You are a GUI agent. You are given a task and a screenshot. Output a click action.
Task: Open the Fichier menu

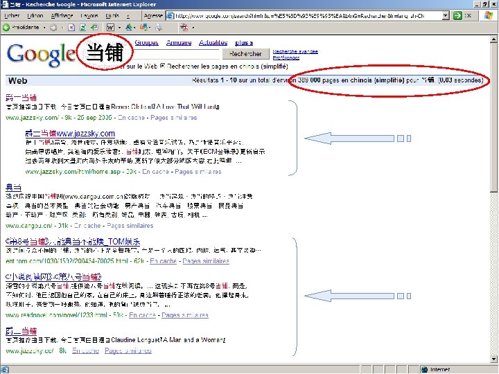(12, 15)
